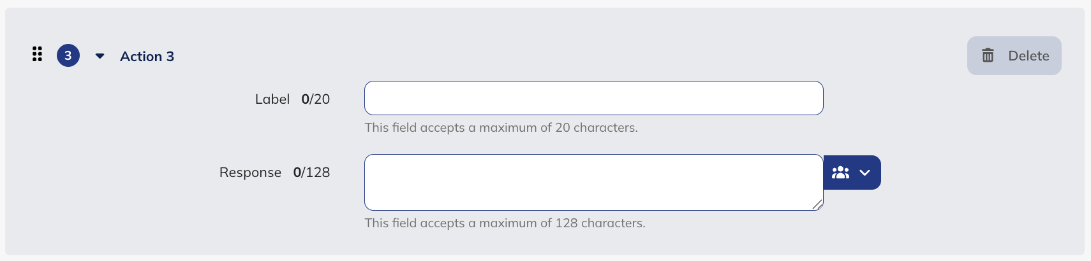Grab the six-dot drag handle for Action 3
Viewport: 1091px width, 261px height.
tap(38, 55)
